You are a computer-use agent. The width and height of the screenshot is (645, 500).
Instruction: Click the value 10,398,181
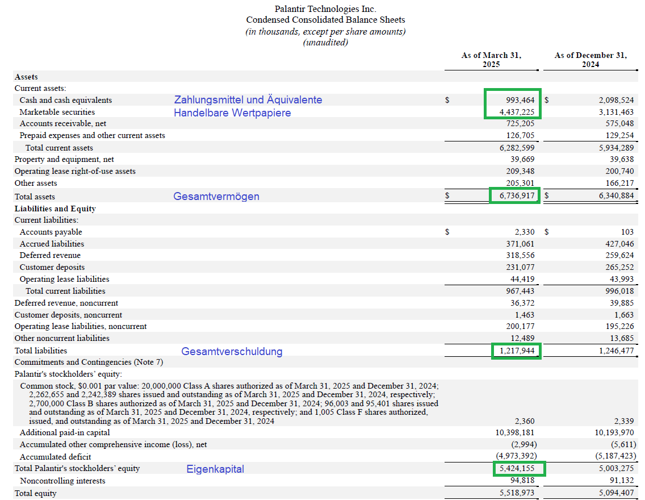pyautogui.click(x=515, y=432)
